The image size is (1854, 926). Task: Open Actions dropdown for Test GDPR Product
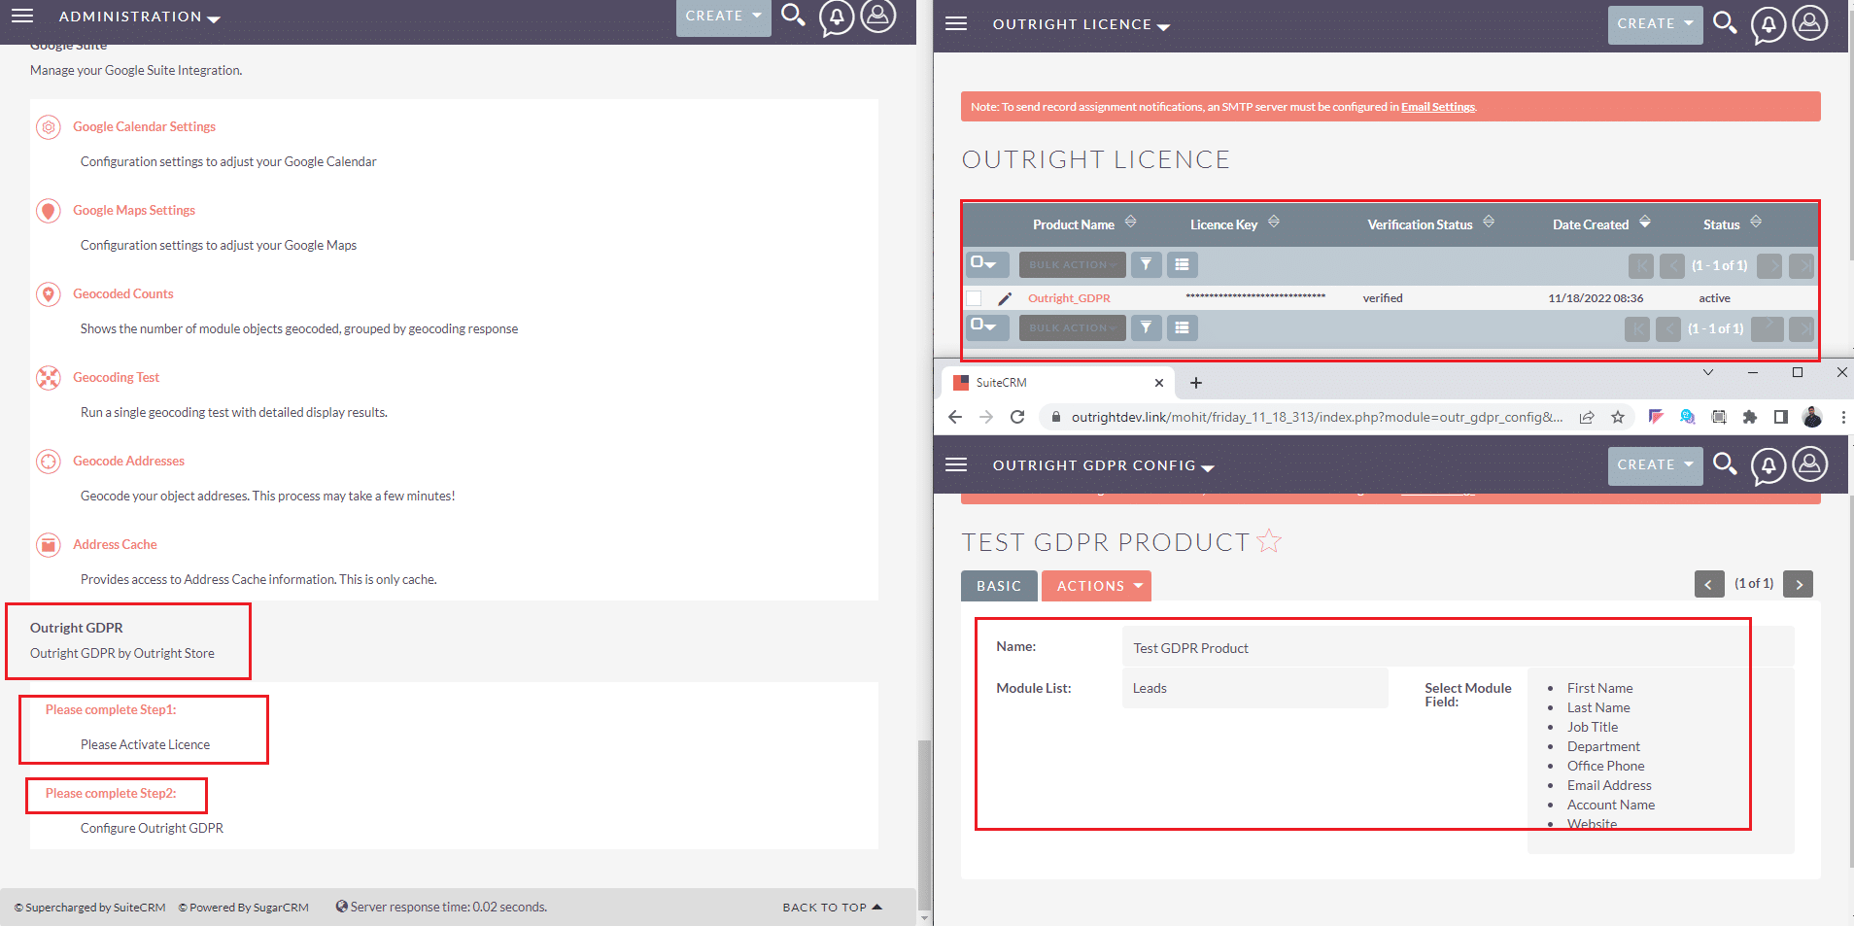coord(1096,586)
